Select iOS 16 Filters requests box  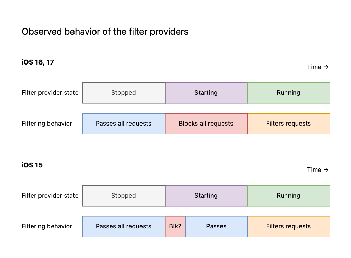click(289, 124)
